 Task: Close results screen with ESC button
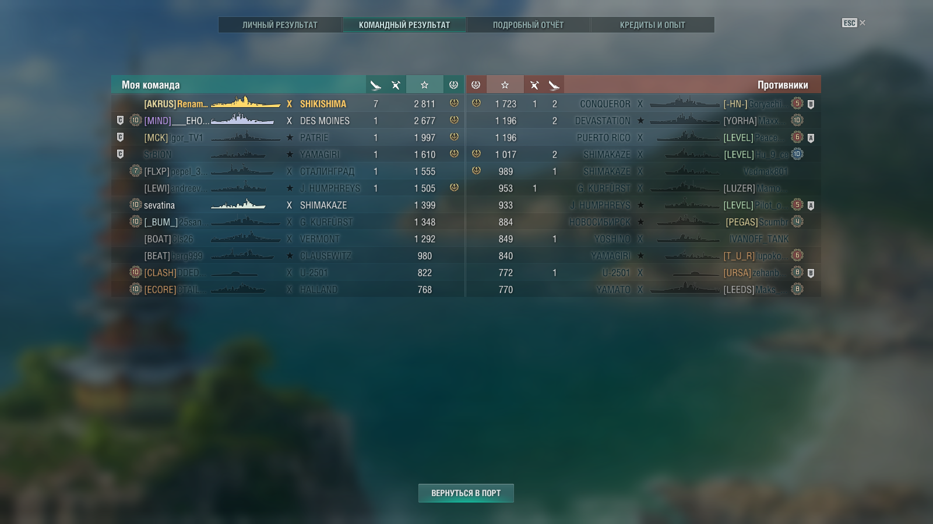pos(853,23)
